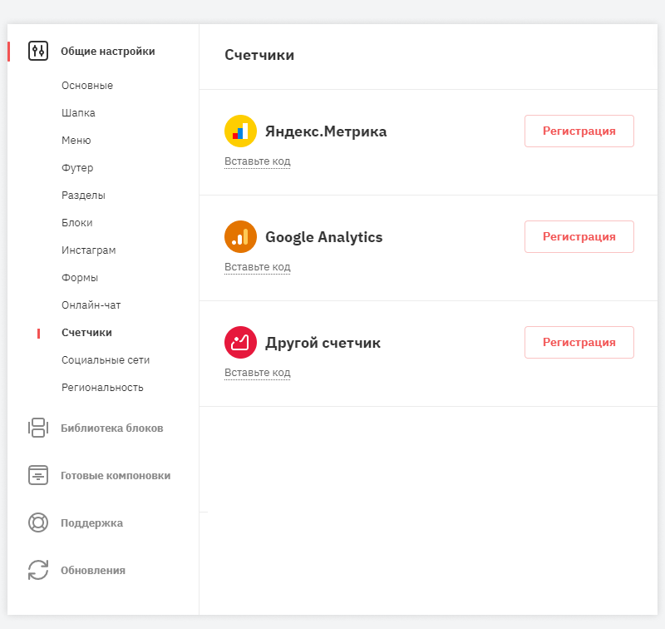Click the General settings sliders icon
665x629 pixels.
pos(38,51)
